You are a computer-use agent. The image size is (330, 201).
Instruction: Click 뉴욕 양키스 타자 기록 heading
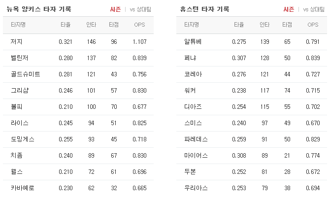[39, 9]
